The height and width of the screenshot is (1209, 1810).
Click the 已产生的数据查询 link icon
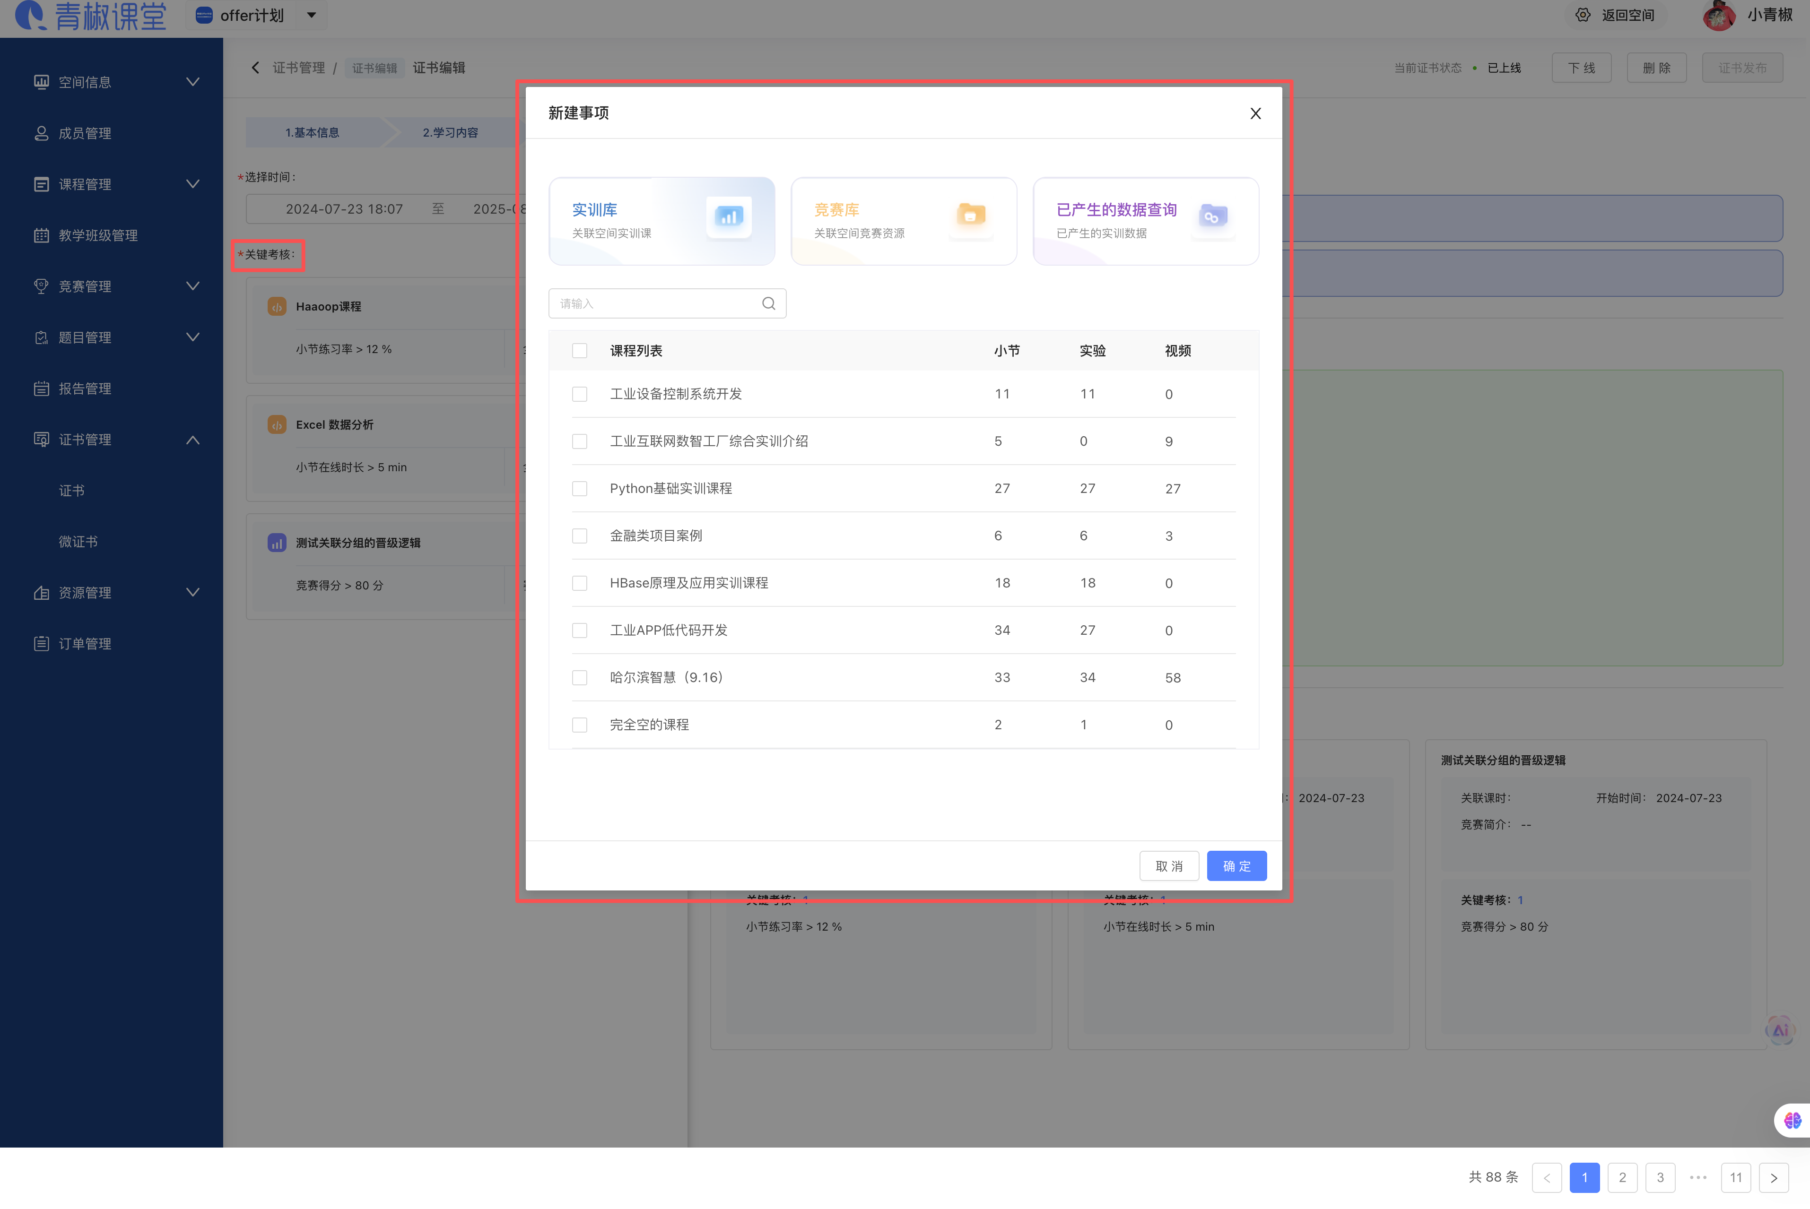click(x=1212, y=216)
